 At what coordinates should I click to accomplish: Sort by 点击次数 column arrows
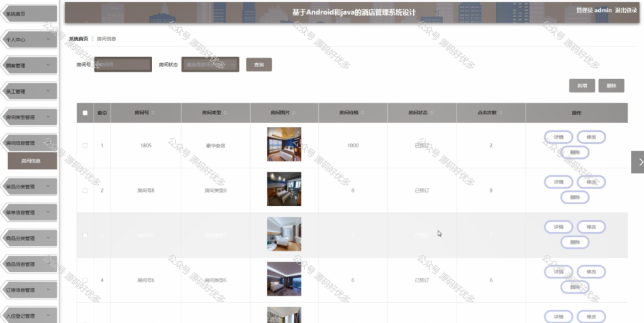pos(500,113)
